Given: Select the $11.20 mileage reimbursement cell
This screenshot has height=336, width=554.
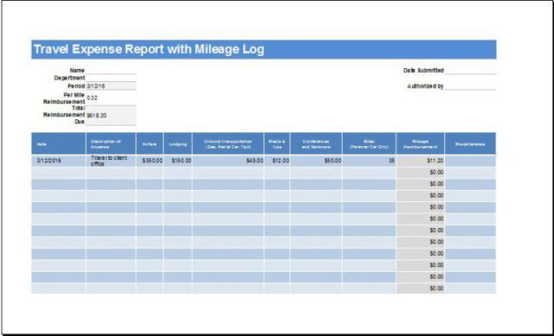Looking at the screenshot, I should 421,161.
